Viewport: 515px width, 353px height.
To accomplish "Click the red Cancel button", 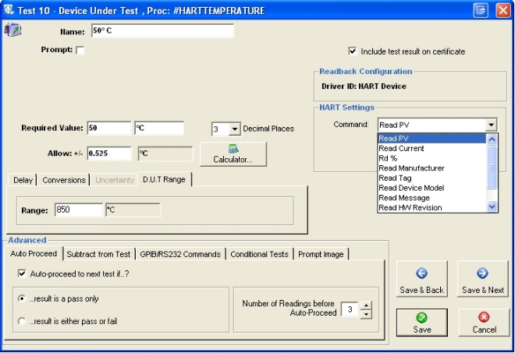I will point(482,322).
